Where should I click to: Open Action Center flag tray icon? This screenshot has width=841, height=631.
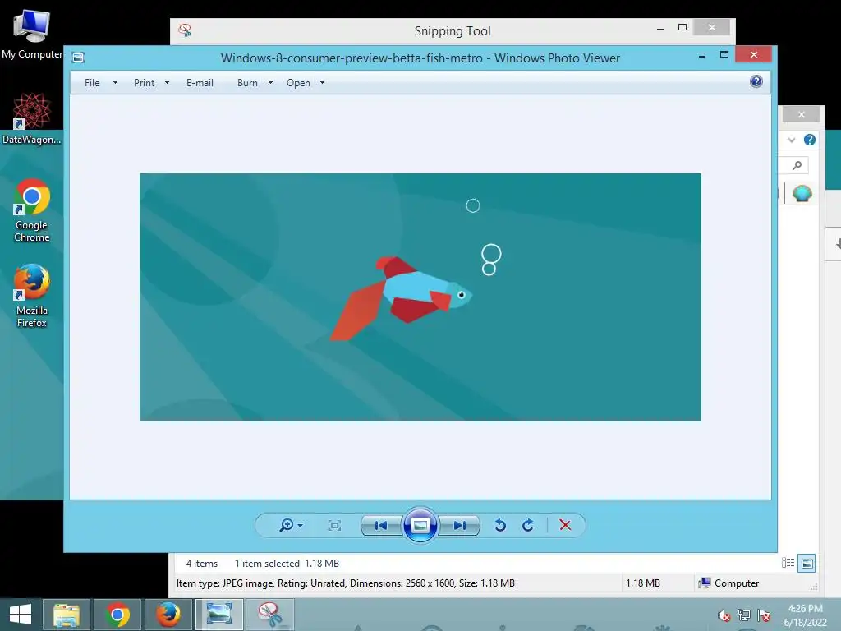tap(764, 615)
